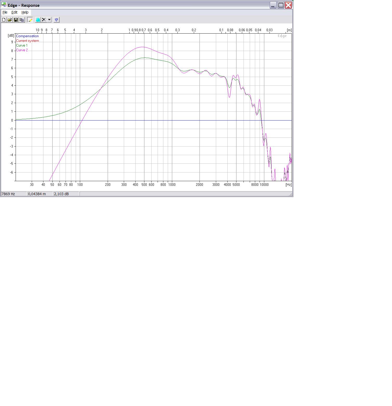Open the File menu

(5, 12)
